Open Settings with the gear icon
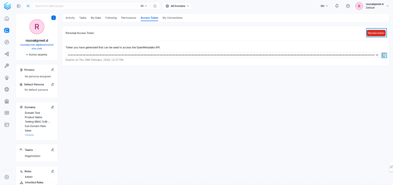 [7, 177]
